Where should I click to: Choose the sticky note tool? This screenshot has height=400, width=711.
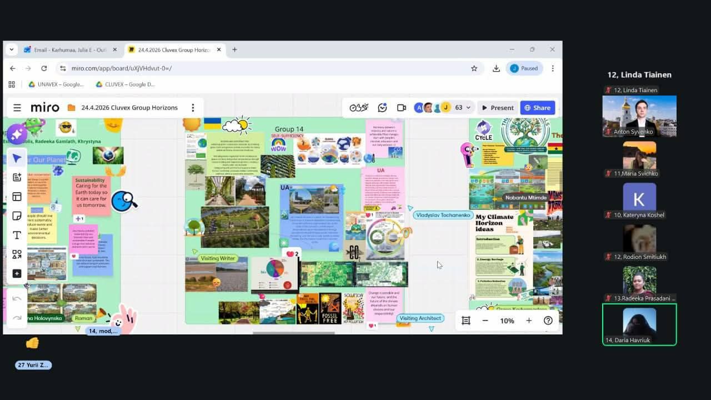[x=17, y=216]
